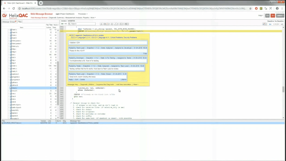
Task: Click the source code Search field
Action: tap(83, 24)
